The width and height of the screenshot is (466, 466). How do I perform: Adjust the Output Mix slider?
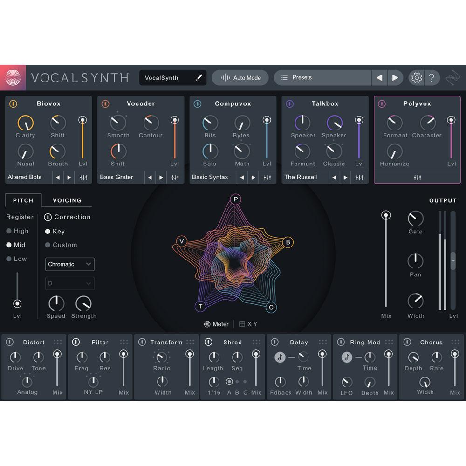click(x=385, y=215)
